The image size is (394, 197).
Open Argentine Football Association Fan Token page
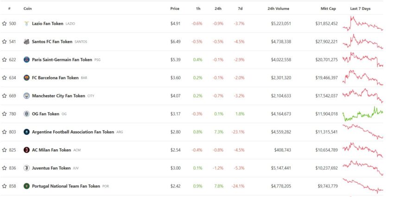(73, 132)
